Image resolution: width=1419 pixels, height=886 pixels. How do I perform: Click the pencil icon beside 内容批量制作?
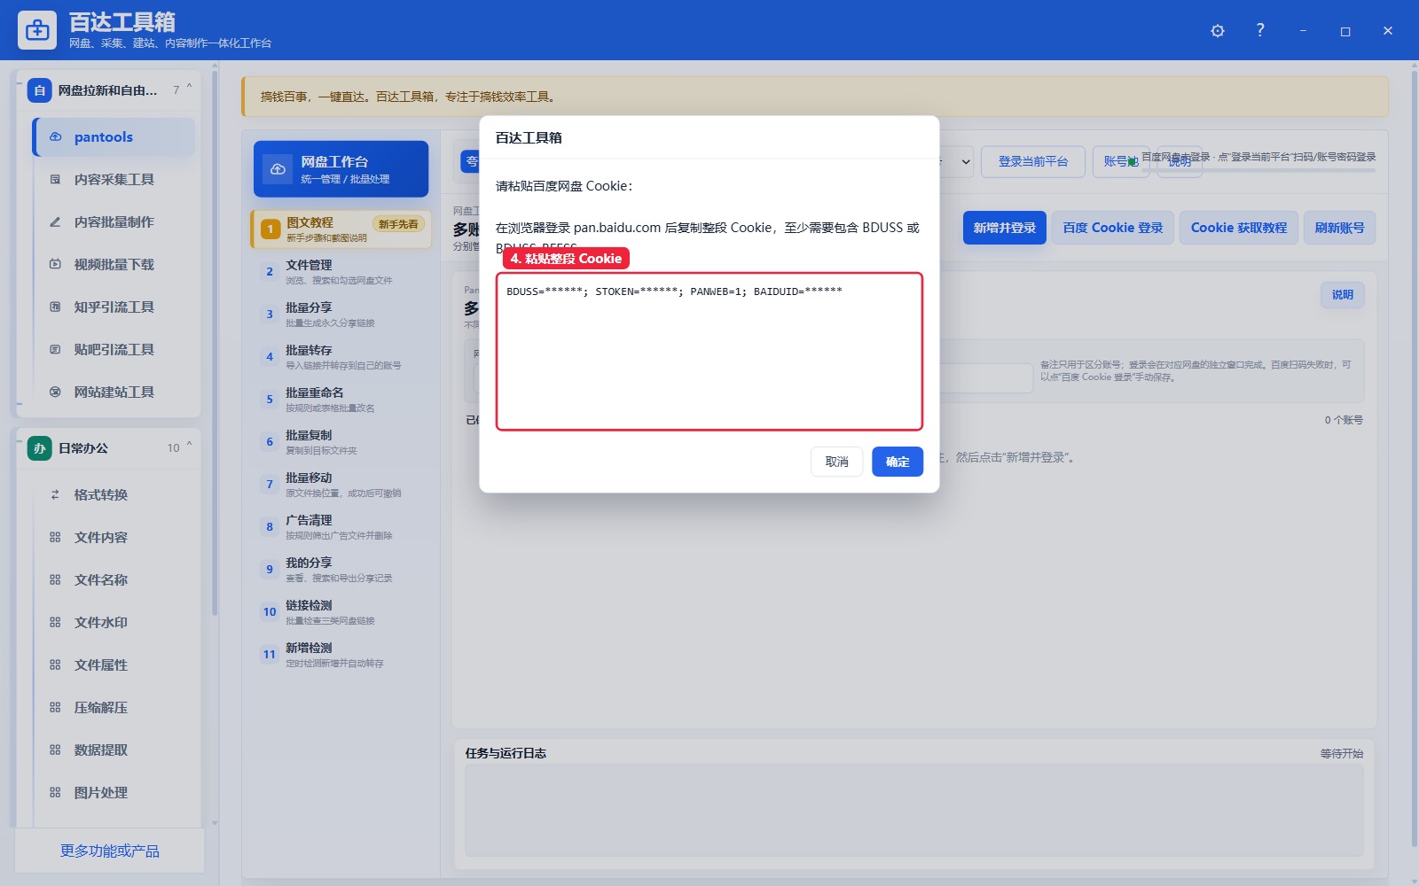55,222
